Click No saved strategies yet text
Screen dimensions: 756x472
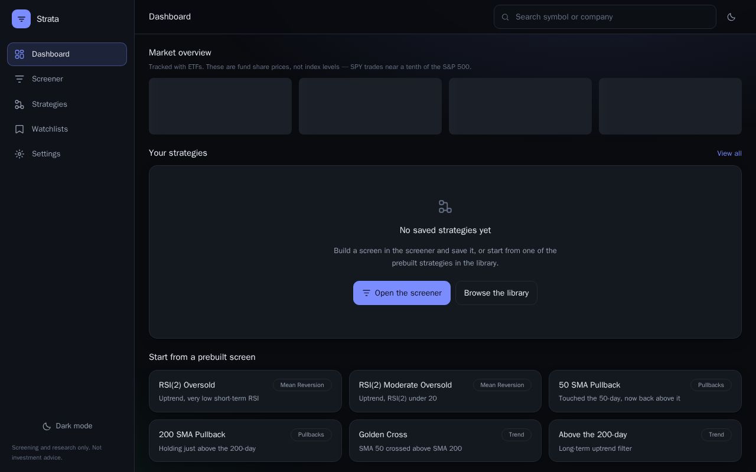click(445, 230)
